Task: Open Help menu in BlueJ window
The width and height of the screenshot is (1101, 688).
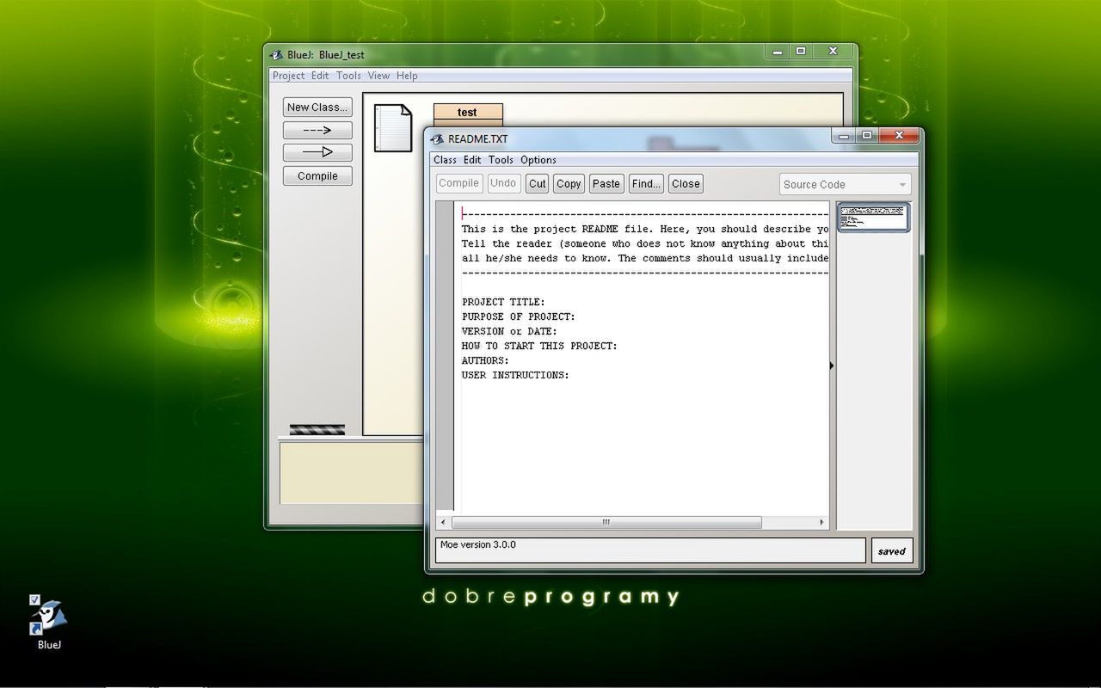Action: [407, 76]
